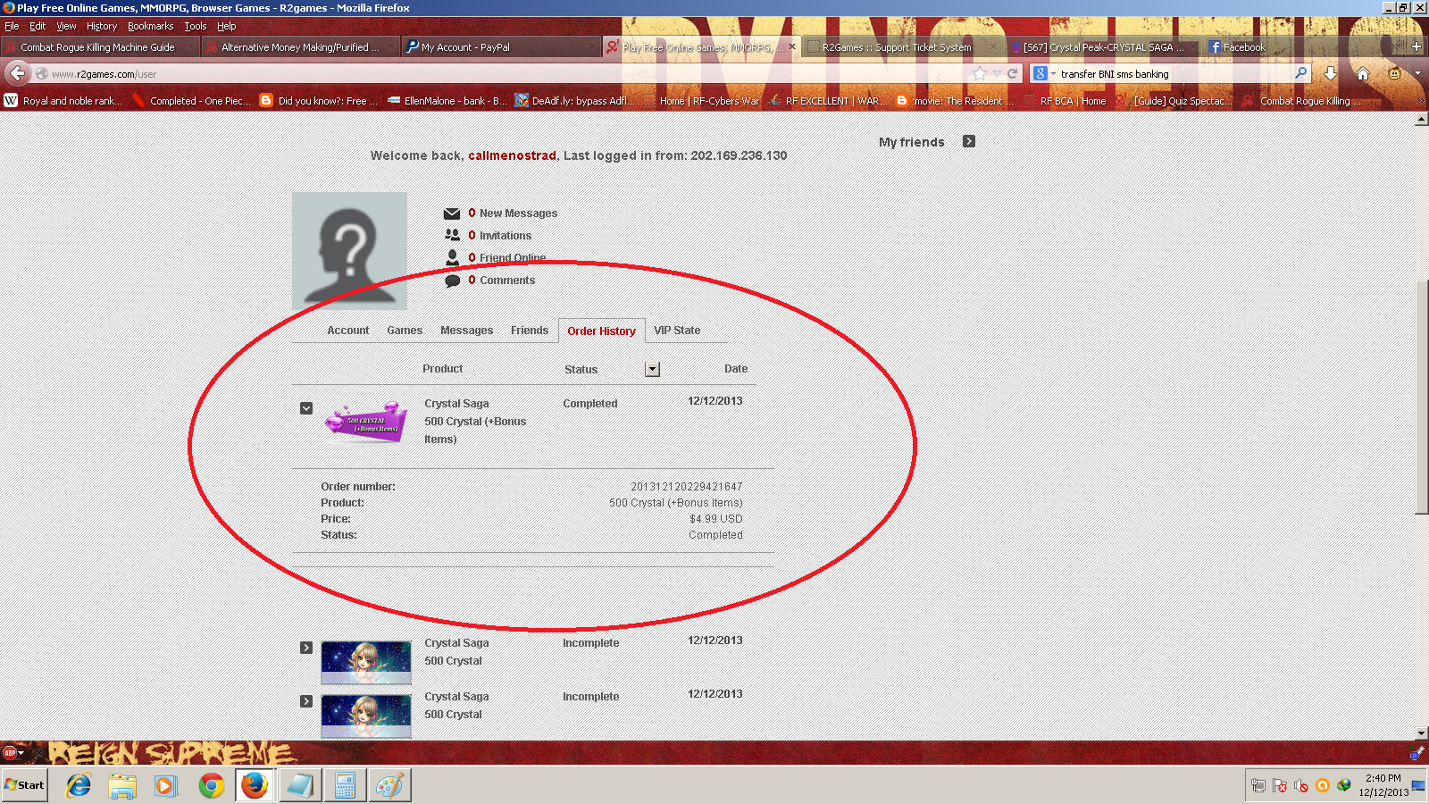The image size is (1429, 804).
Task: Bookmark this page with the star icon
Action: tap(980, 74)
